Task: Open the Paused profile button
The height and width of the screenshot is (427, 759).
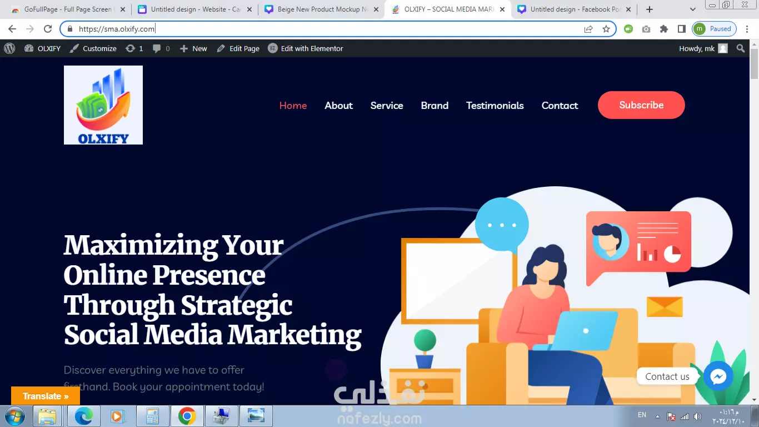Action: point(715,29)
